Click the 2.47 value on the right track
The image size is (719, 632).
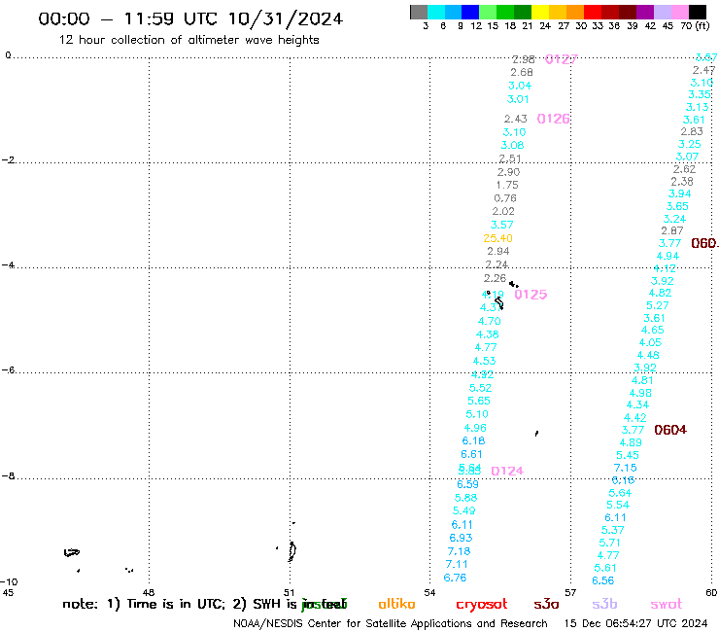pos(703,70)
